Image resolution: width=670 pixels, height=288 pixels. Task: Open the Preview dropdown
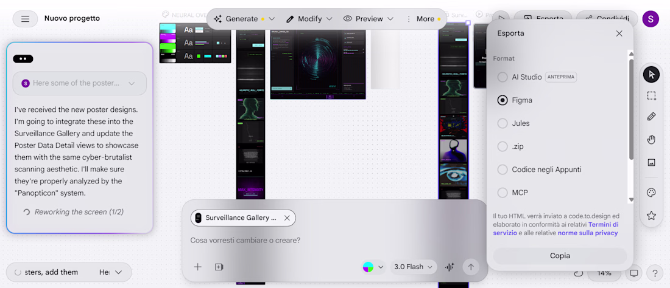pyautogui.click(x=368, y=19)
